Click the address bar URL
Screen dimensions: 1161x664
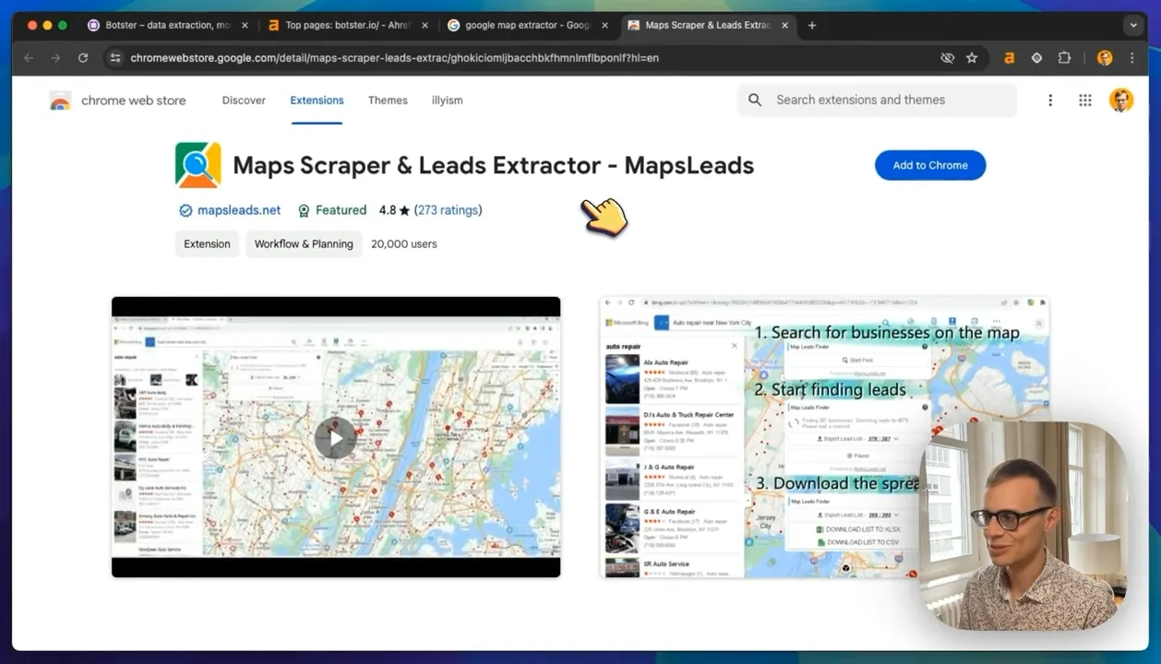[x=394, y=58]
